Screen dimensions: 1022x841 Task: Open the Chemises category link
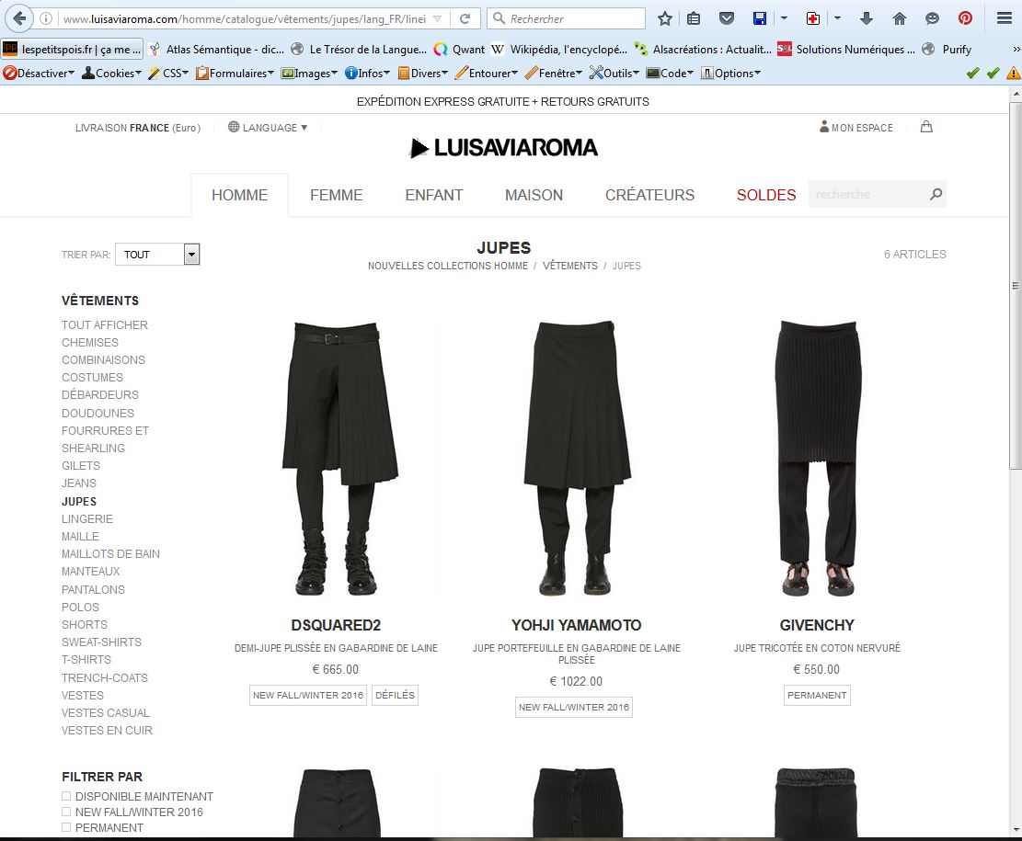[x=90, y=342]
